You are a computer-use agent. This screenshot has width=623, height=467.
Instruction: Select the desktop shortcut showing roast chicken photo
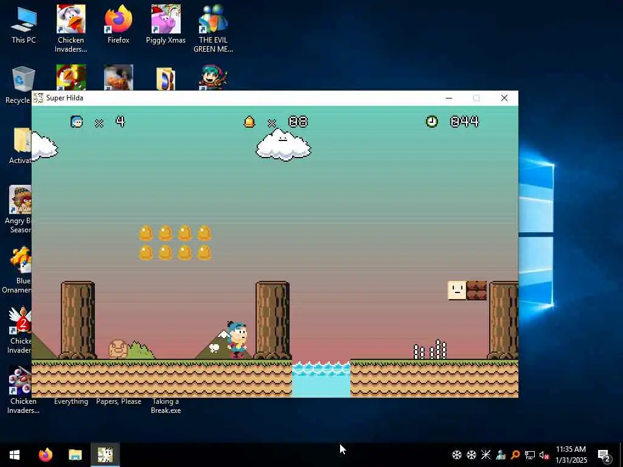coord(119,77)
